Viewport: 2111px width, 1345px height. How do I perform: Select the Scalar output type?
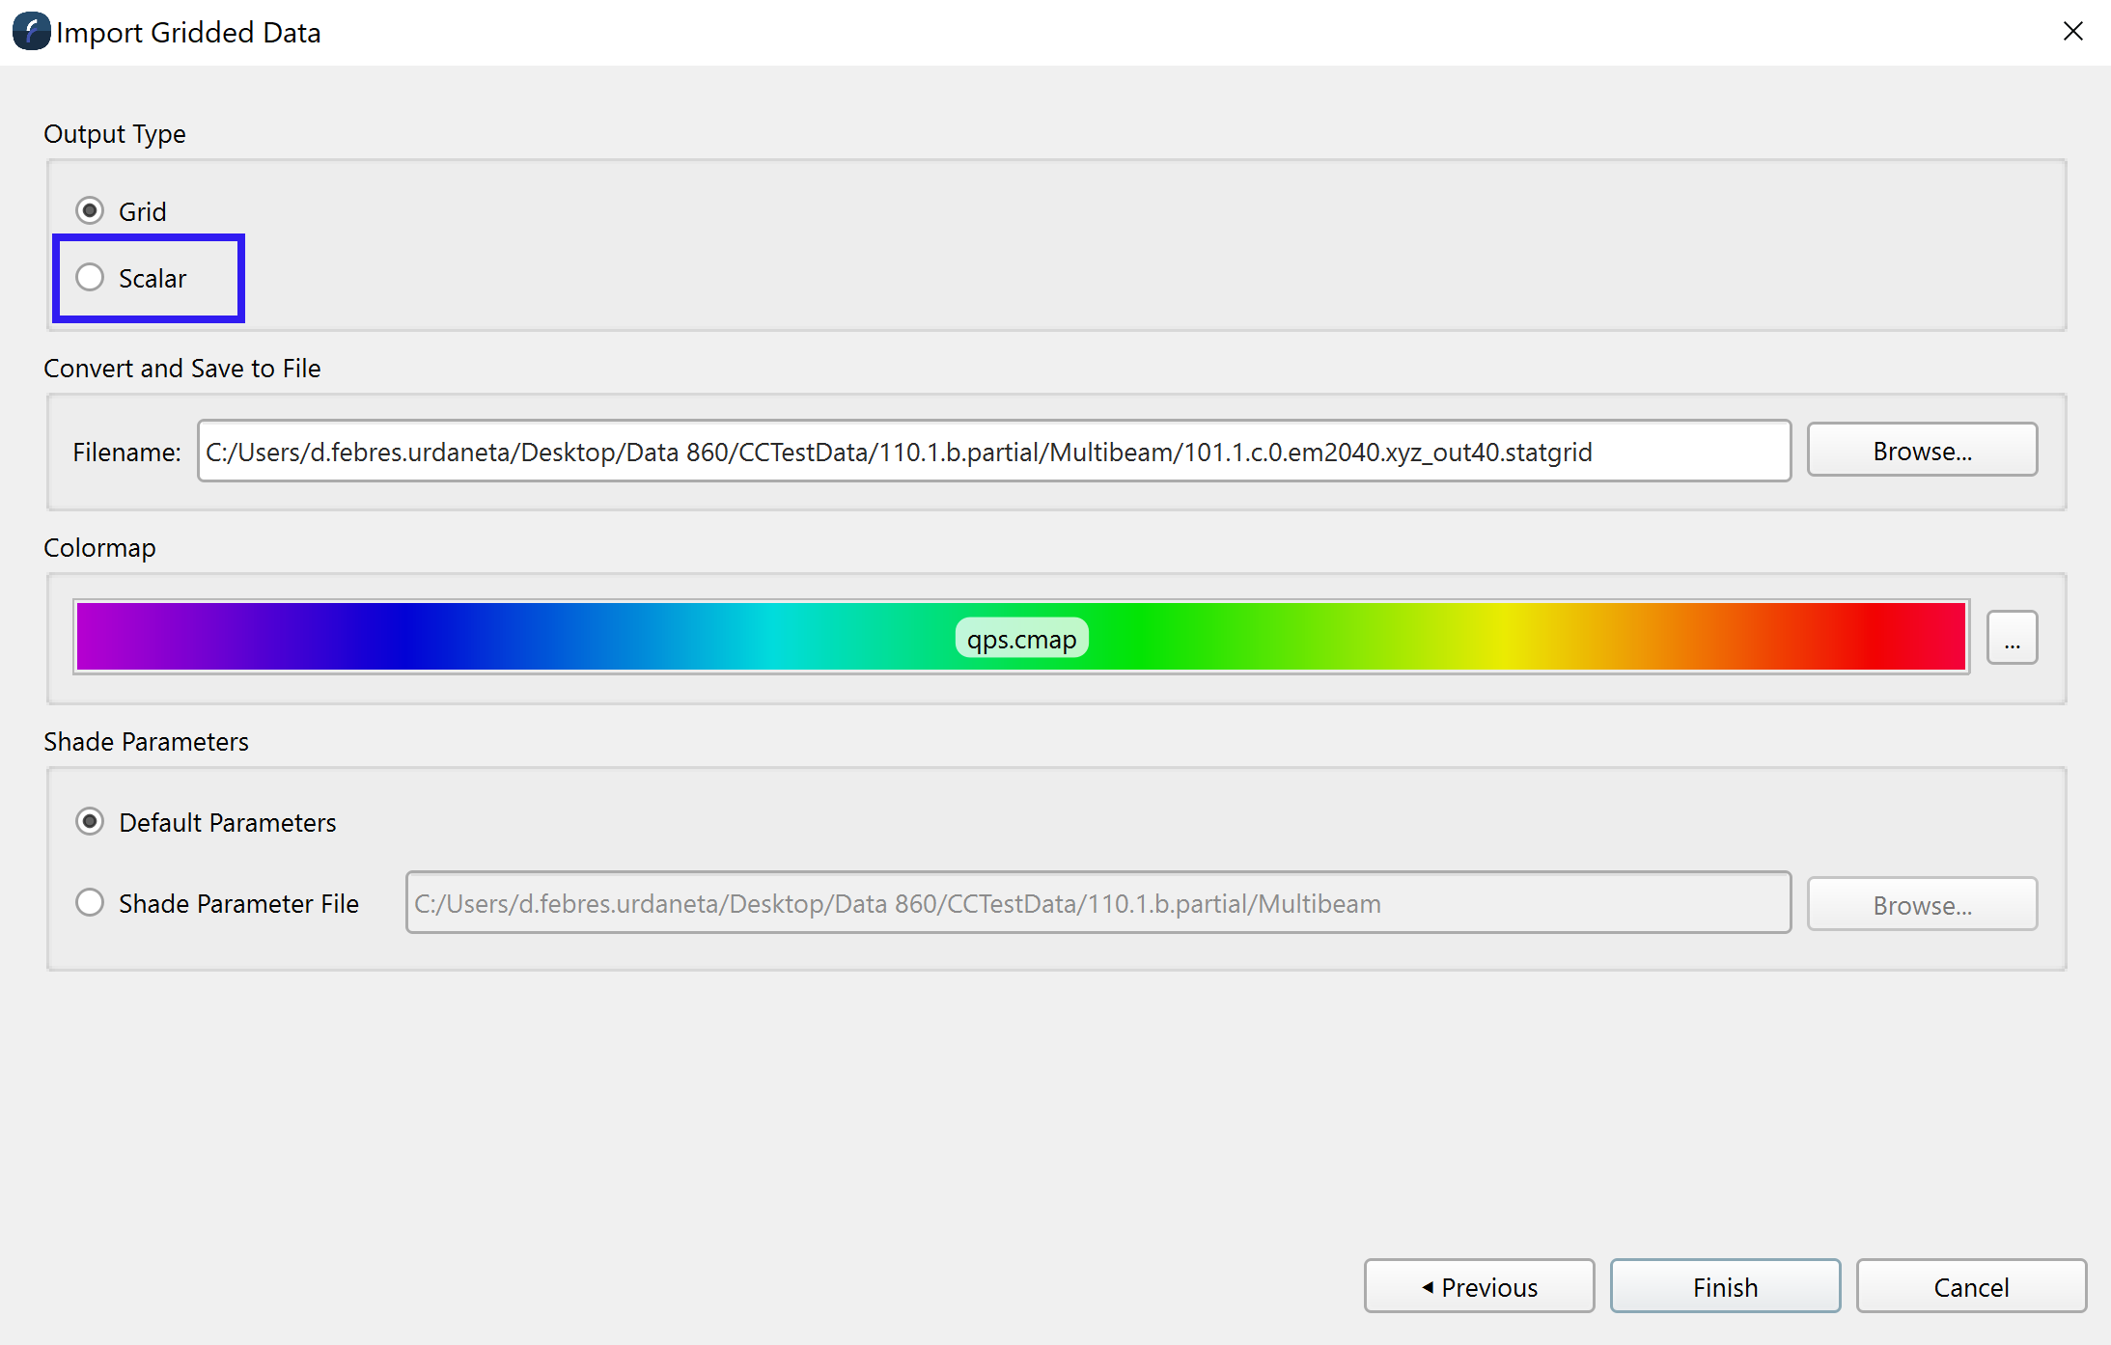(90, 278)
